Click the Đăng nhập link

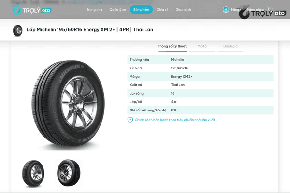click(255, 10)
